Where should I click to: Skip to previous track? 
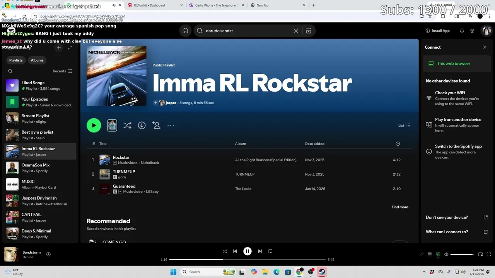(235, 251)
